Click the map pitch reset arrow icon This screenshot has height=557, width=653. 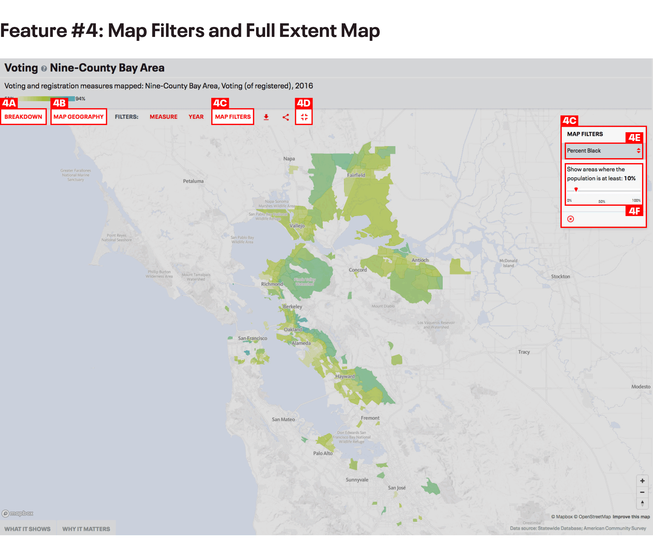click(x=643, y=503)
